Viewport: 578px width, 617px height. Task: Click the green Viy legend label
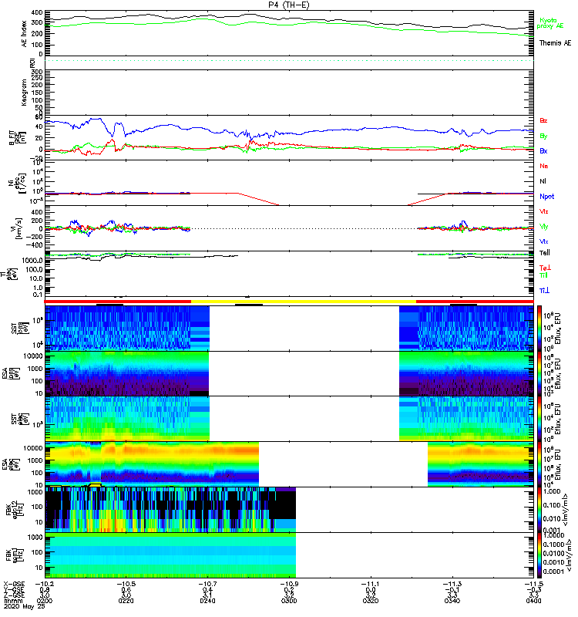point(543,227)
